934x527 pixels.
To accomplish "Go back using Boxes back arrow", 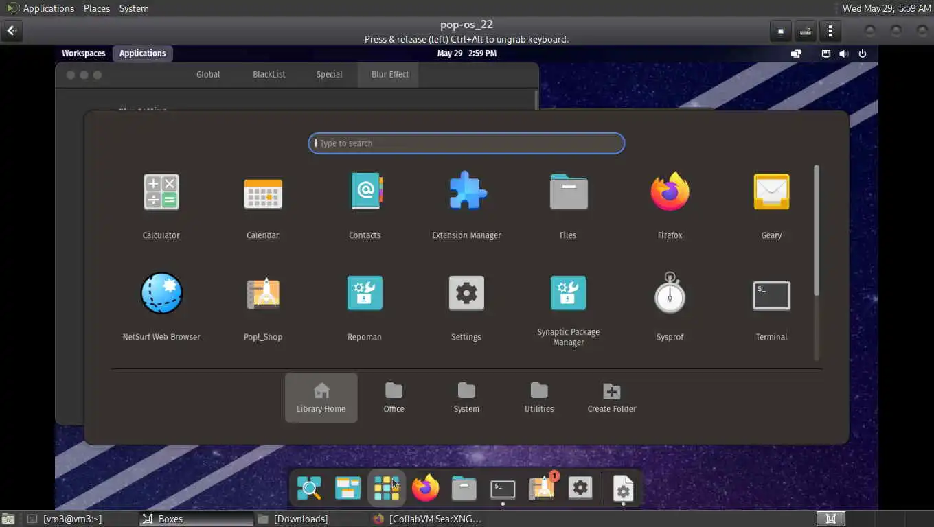I will [x=12, y=31].
